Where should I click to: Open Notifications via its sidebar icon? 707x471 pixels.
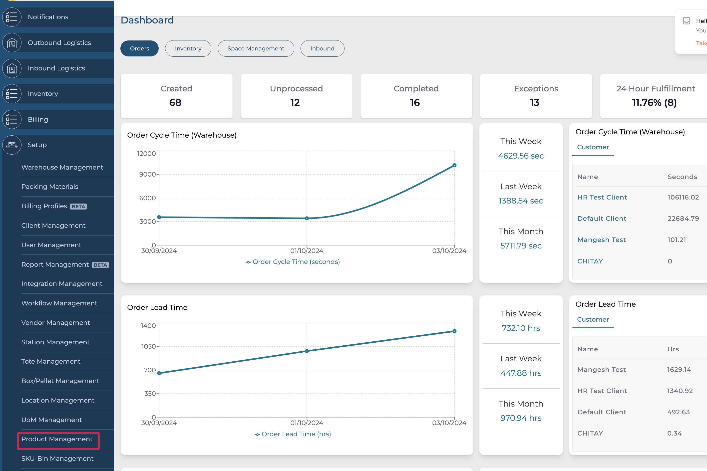coord(12,17)
